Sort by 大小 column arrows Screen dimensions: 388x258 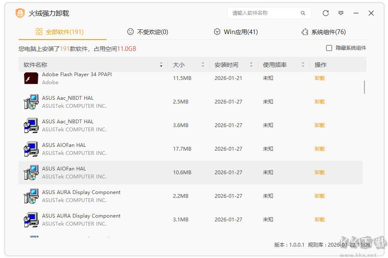pos(203,65)
